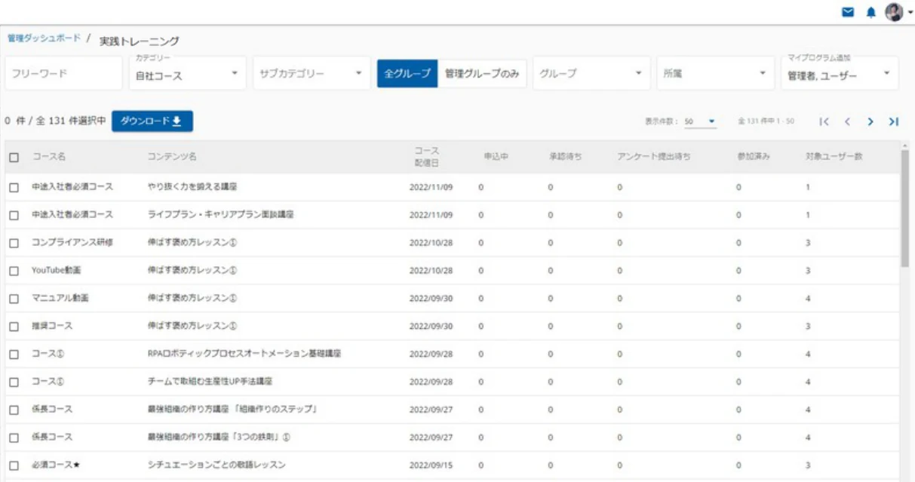The width and height of the screenshot is (915, 482).
Task: Sort by the コンテンツ名 column header
Action: [172, 158]
